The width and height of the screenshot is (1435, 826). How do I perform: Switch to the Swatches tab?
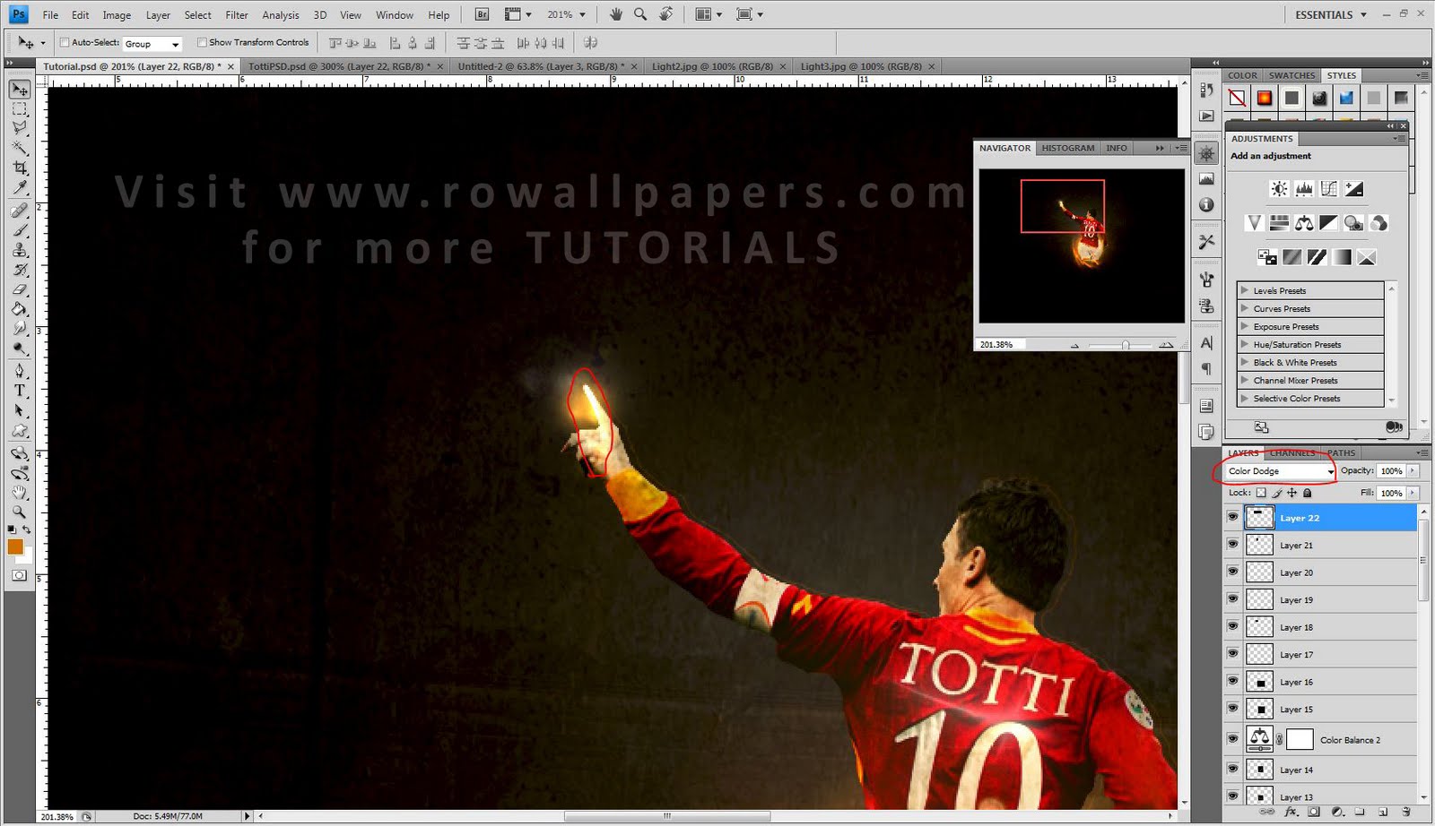coord(1291,75)
